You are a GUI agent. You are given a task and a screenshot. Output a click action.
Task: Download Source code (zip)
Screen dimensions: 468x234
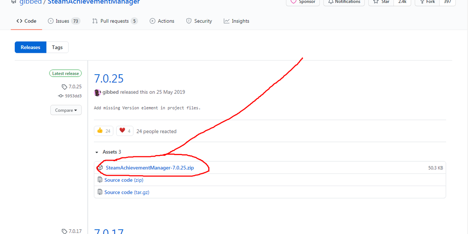coord(124,180)
